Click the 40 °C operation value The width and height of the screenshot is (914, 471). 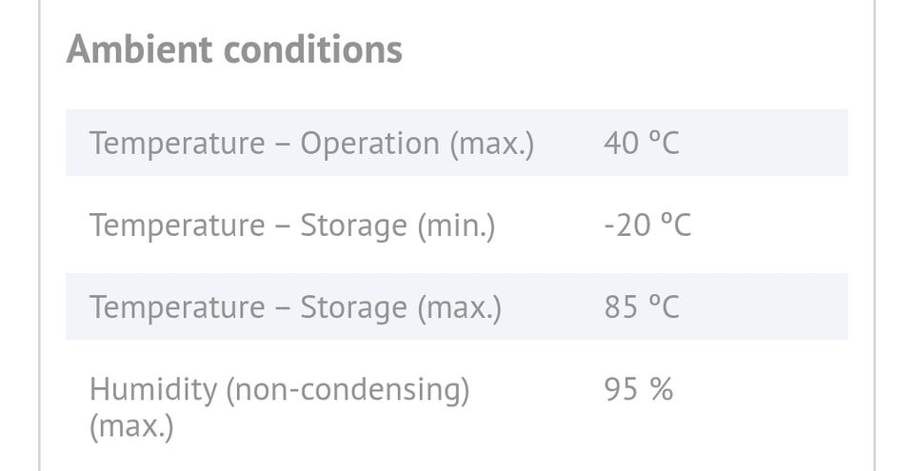[642, 144]
